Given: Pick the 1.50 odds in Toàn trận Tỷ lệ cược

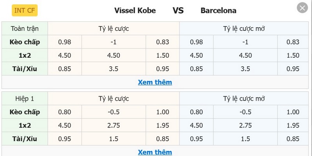Looking at the screenshot, I should pyautogui.click(x=162, y=55).
